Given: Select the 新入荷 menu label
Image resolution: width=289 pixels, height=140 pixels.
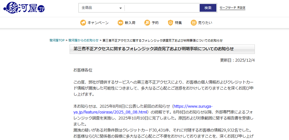Looking at the screenshot, I should [x=130, y=23].
